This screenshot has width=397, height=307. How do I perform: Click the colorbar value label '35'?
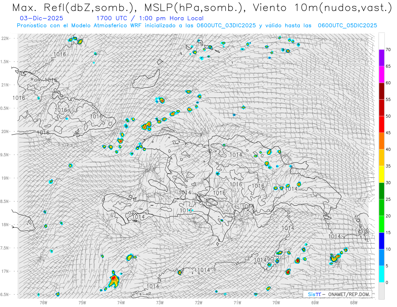coord(388,166)
